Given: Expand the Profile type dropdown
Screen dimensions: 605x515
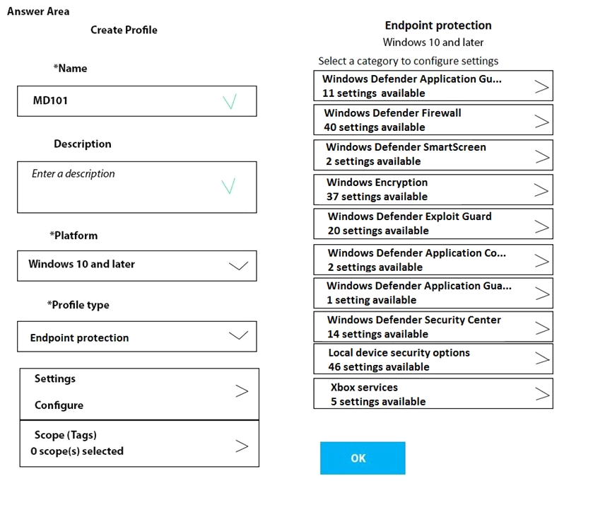Looking at the screenshot, I should (238, 335).
